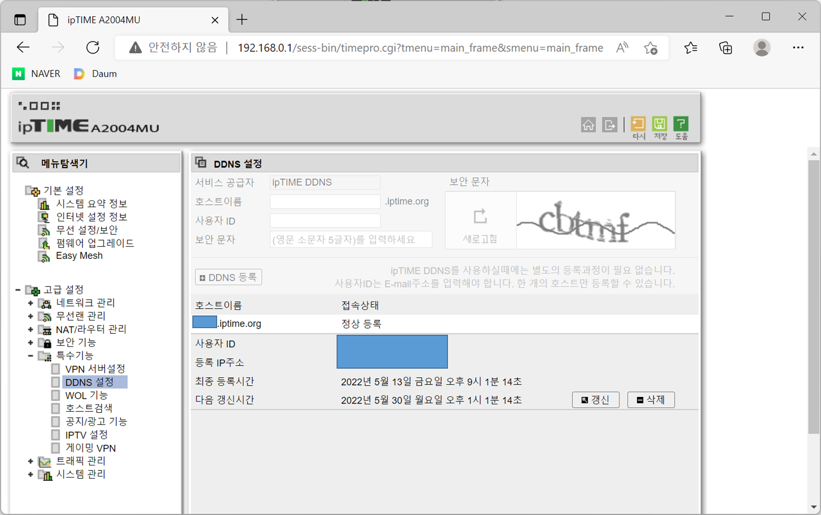Select IPTV 설정 menu
The image size is (821, 515).
(x=87, y=434)
